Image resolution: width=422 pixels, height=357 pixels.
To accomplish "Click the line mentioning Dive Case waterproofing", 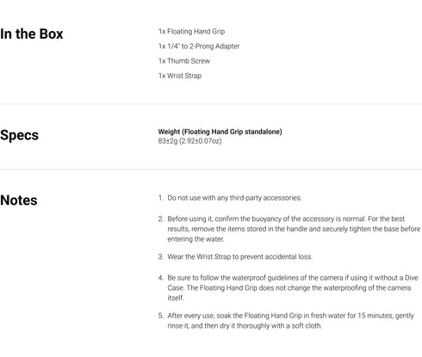I will click(x=289, y=288).
